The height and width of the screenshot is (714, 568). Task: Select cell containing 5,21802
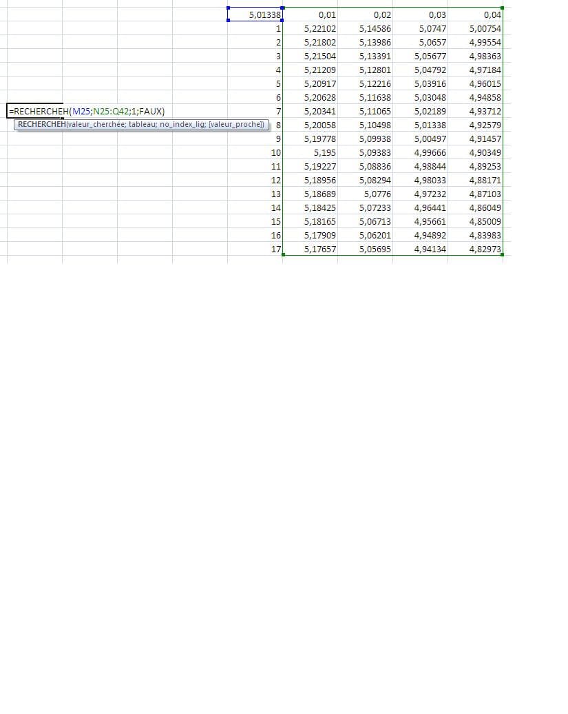310,42
